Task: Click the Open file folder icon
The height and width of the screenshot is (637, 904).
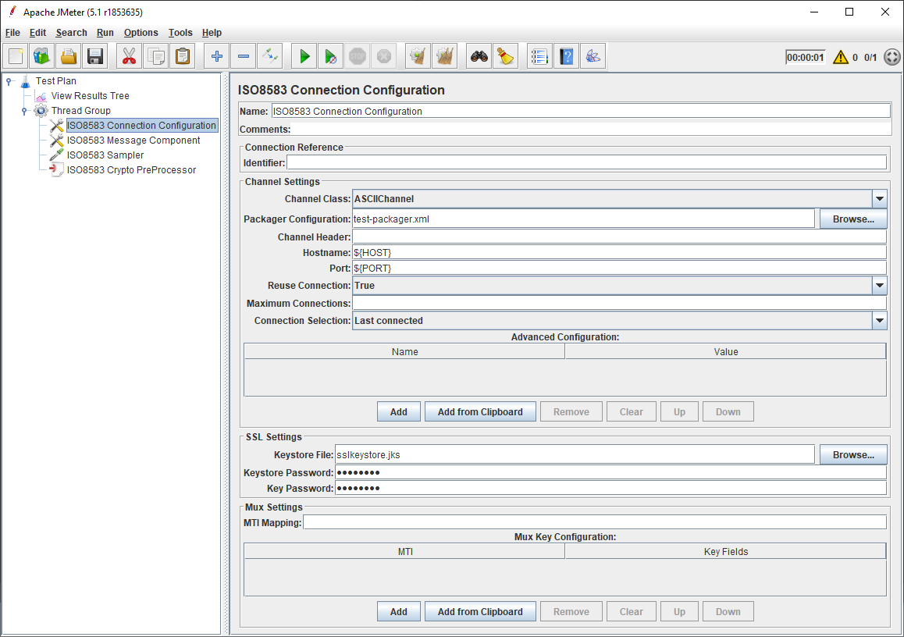Action: (x=69, y=56)
